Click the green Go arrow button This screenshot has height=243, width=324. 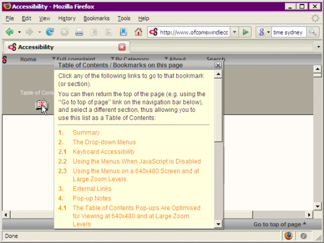point(245,32)
